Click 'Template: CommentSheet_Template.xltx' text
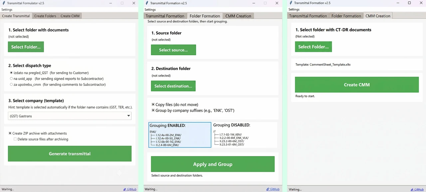 [x=323, y=65]
